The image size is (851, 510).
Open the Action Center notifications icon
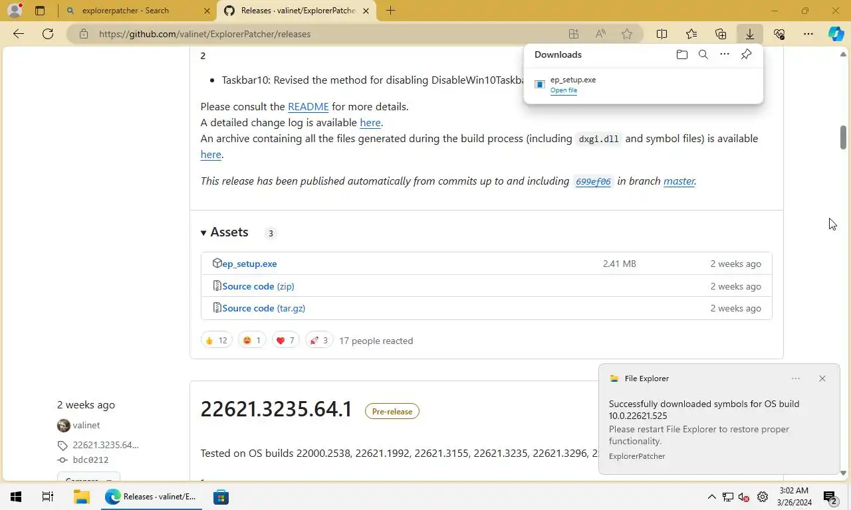click(830, 497)
